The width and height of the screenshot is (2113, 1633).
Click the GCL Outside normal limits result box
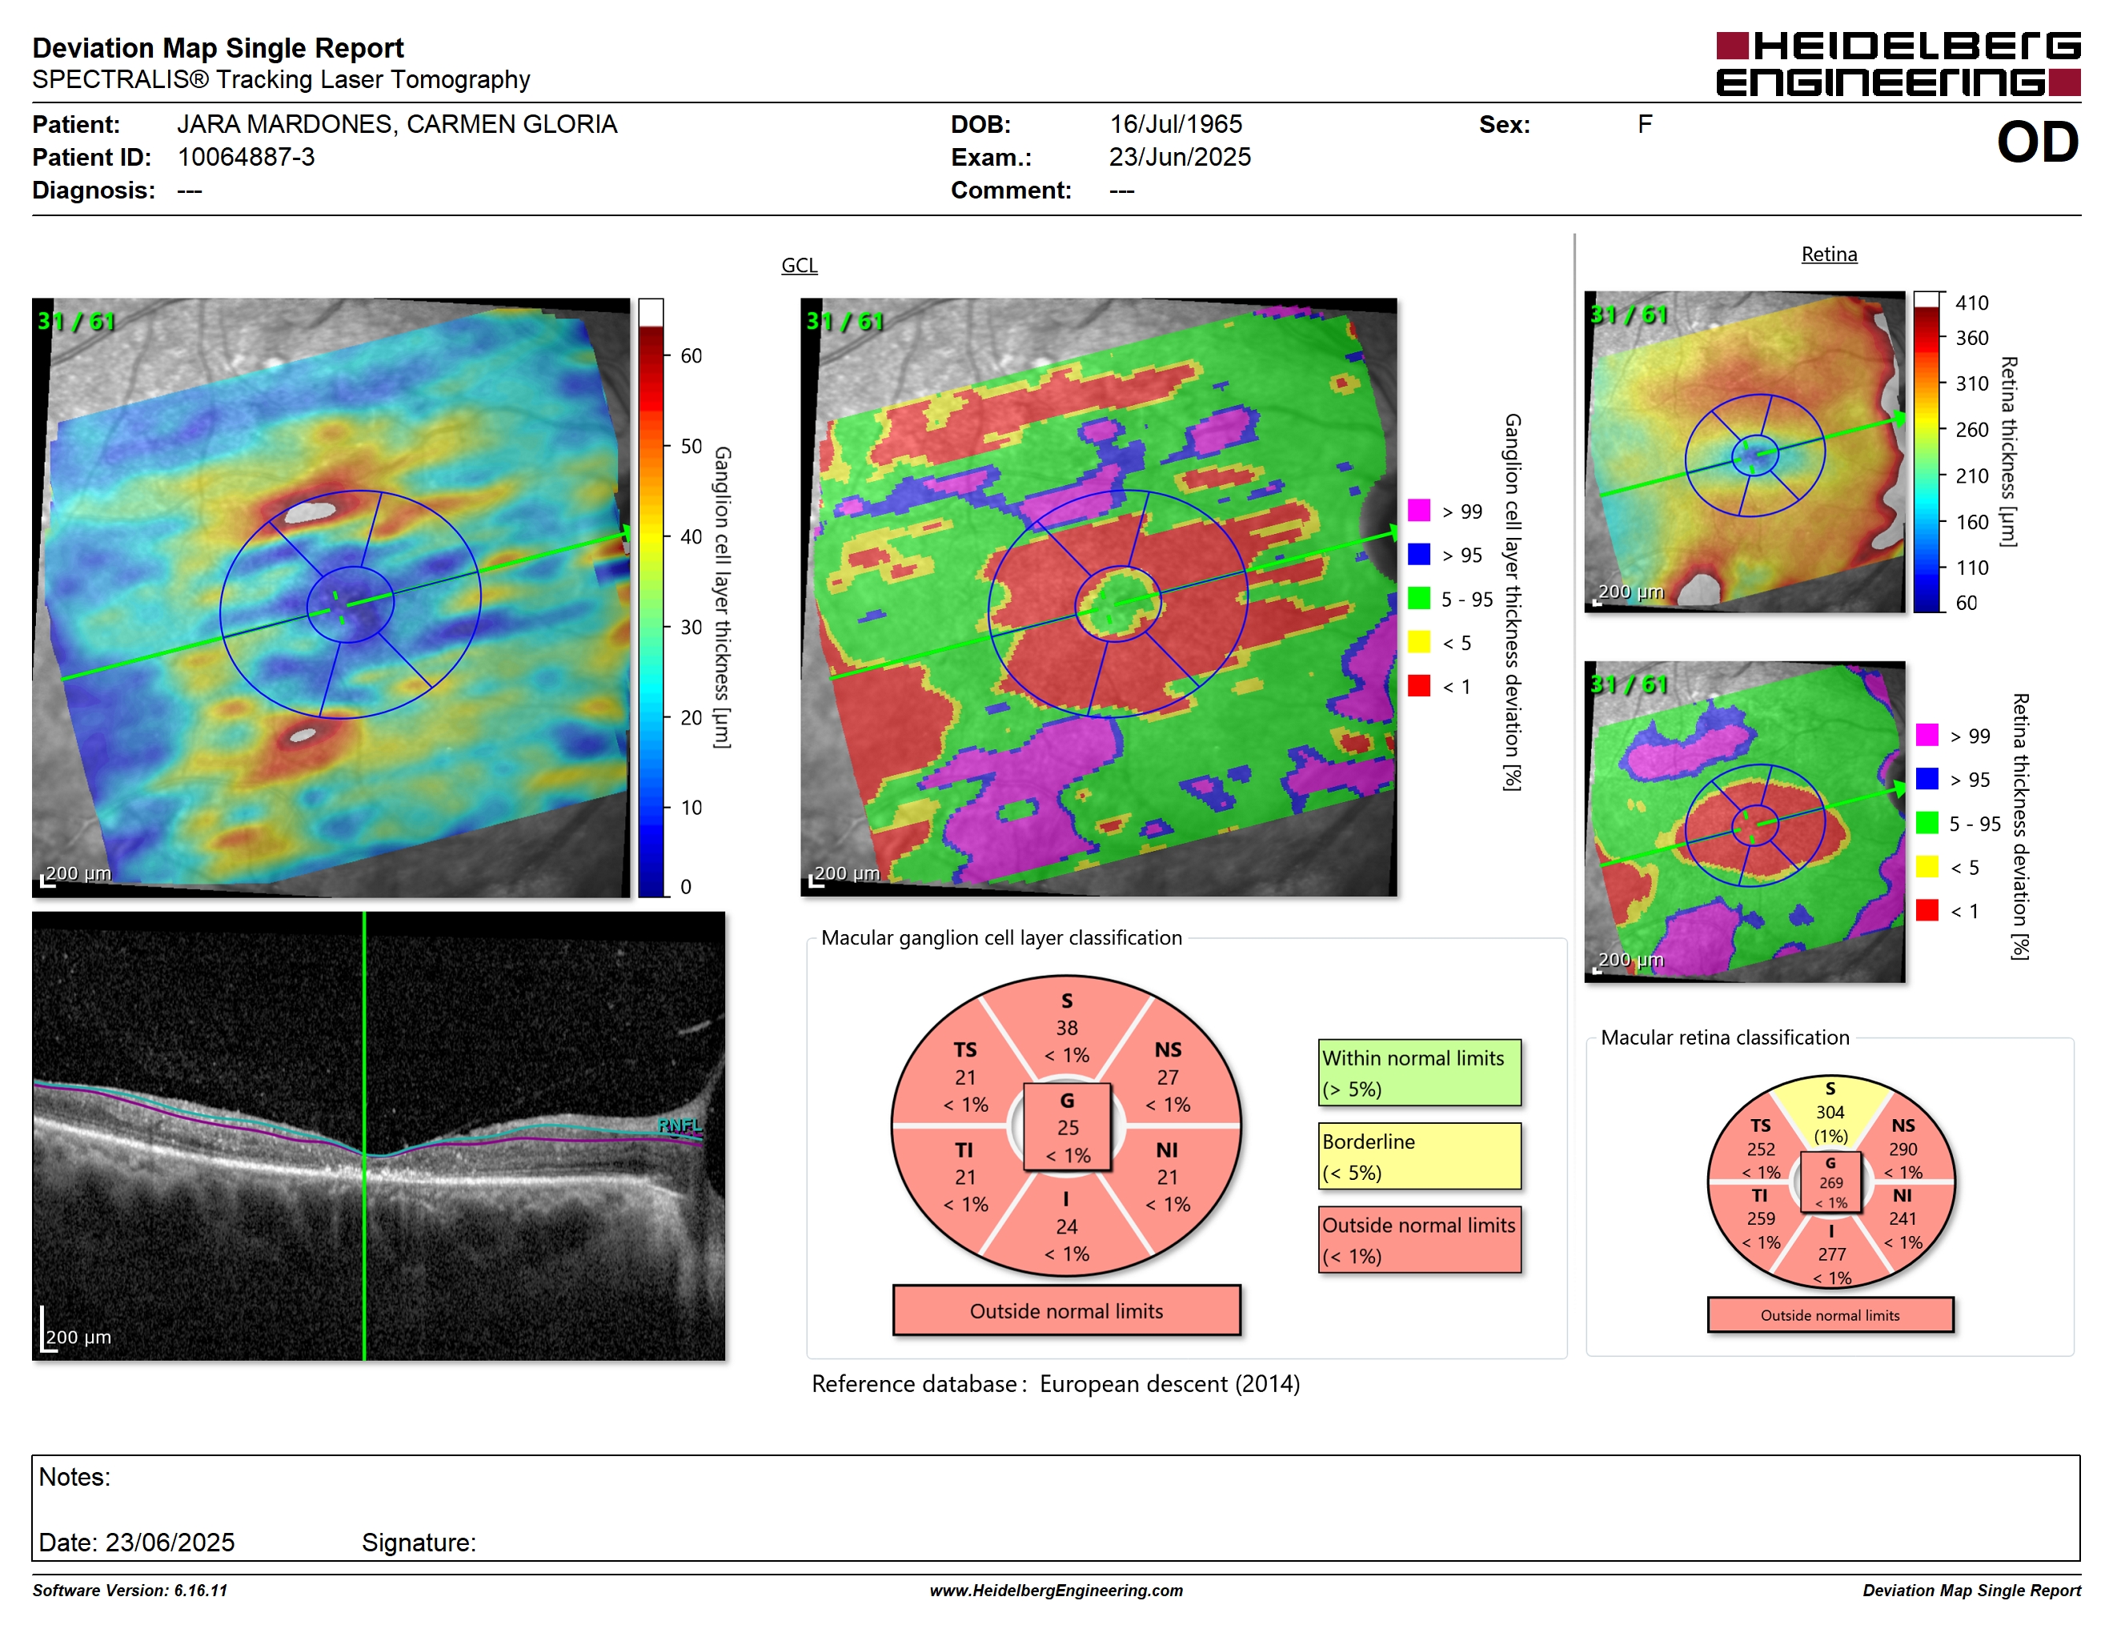click(1066, 1311)
